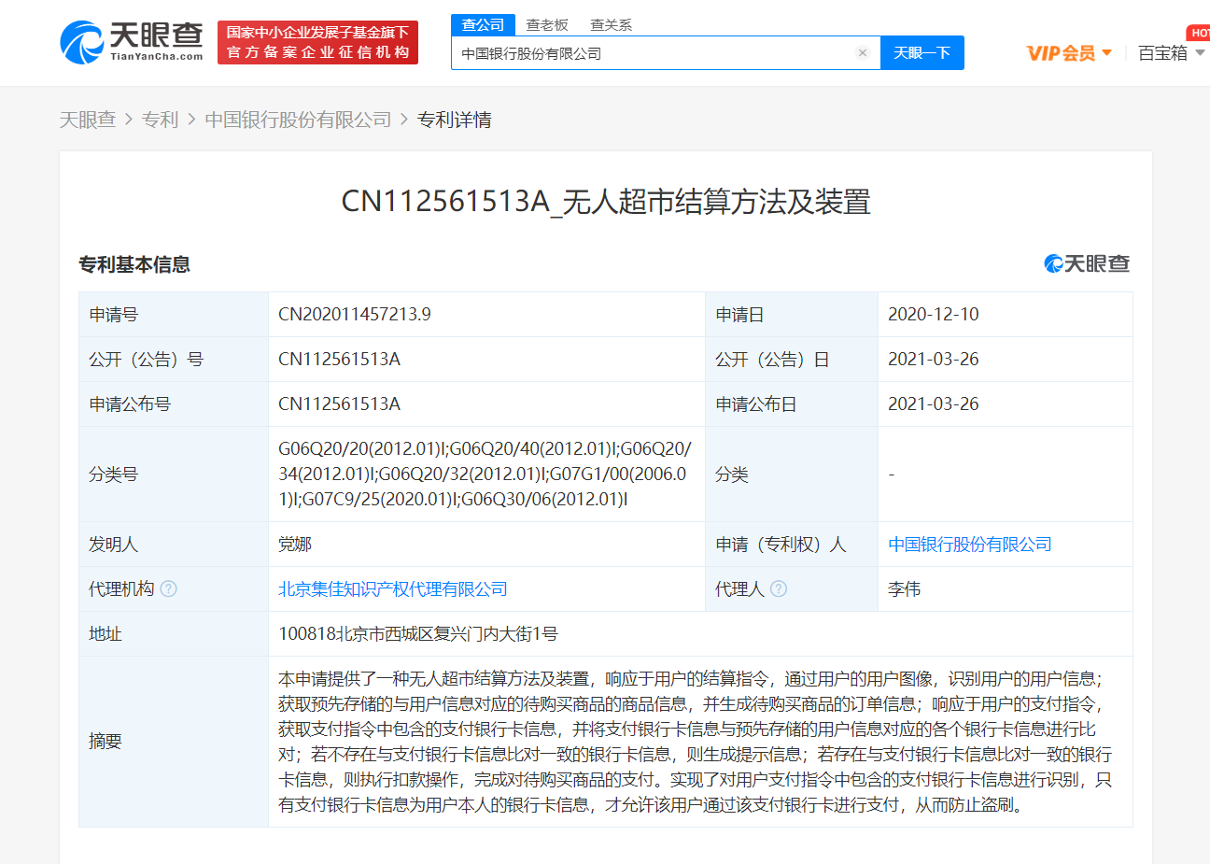Click inside the company search input field
This screenshot has width=1210, height=864.
point(654,52)
